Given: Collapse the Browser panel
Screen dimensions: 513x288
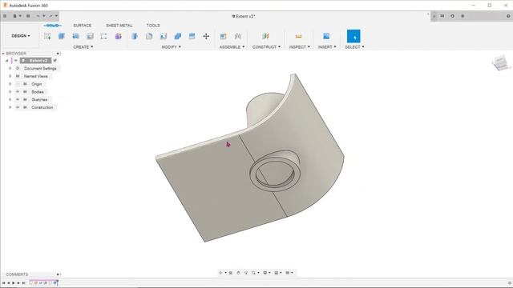Looking at the screenshot, I should 3,54.
